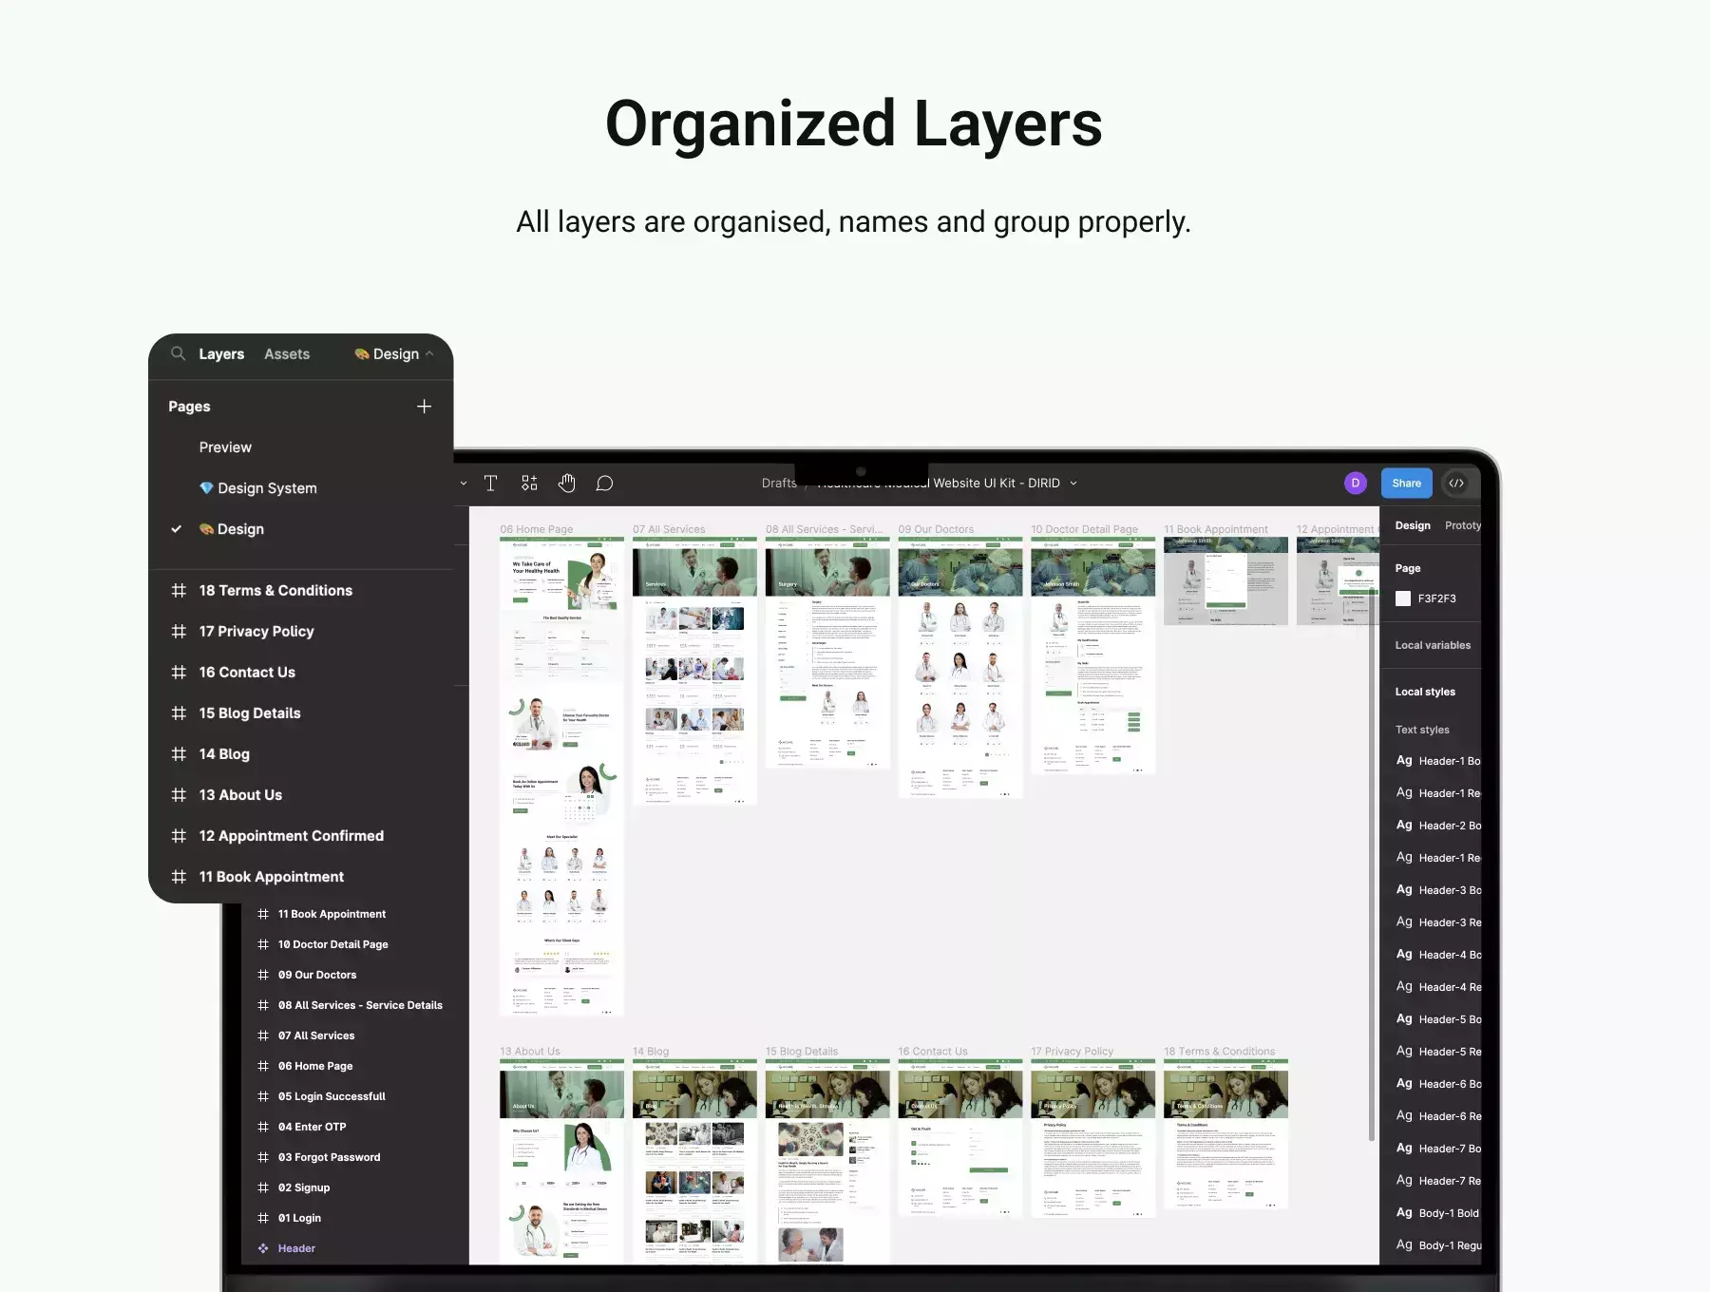The height and width of the screenshot is (1292, 1710).
Task: Select the 07 All Services canvas frame
Action: (x=694, y=671)
